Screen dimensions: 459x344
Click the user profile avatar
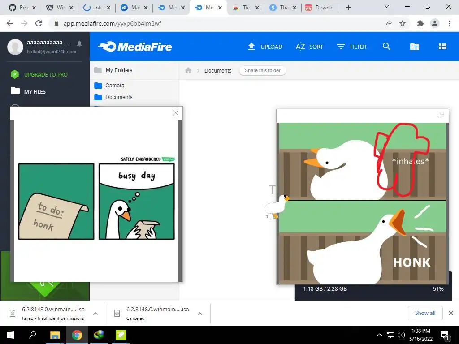pyautogui.click(x=15, y=47)
